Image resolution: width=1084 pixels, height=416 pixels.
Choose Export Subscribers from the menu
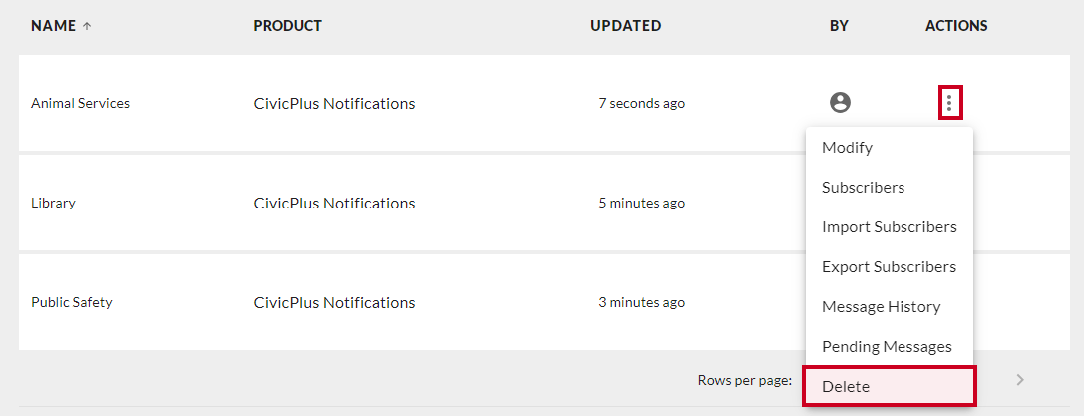point(890,267)
